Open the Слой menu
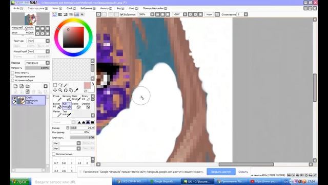Screen dimensions: 328x185 71,8
